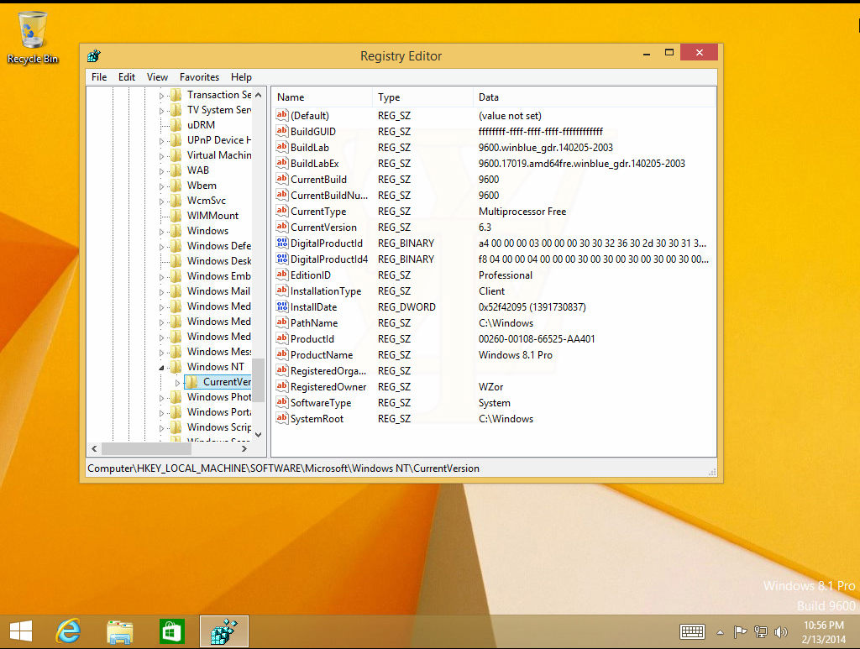Open File Explorer from the taskbar

pyautogui.click(x=120, y=631)
